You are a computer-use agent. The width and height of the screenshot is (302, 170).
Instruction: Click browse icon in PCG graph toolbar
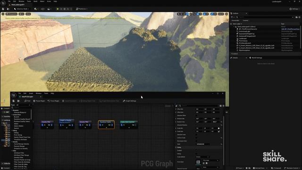click(x=18, y=101)
